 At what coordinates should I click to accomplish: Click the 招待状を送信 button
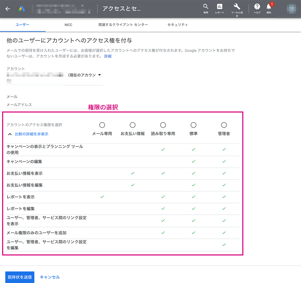click(x=20, y=277)
